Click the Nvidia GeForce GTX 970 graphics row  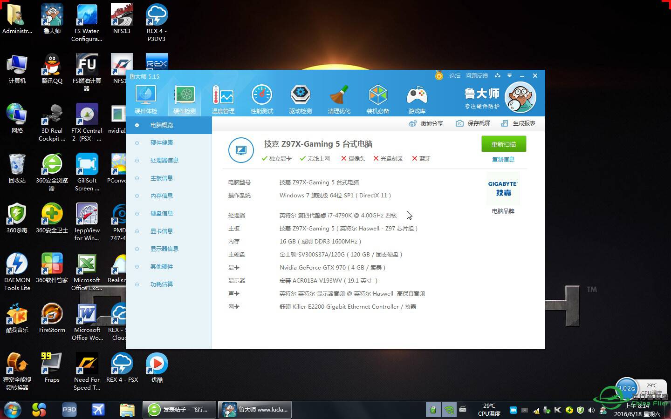pos(332,267)
